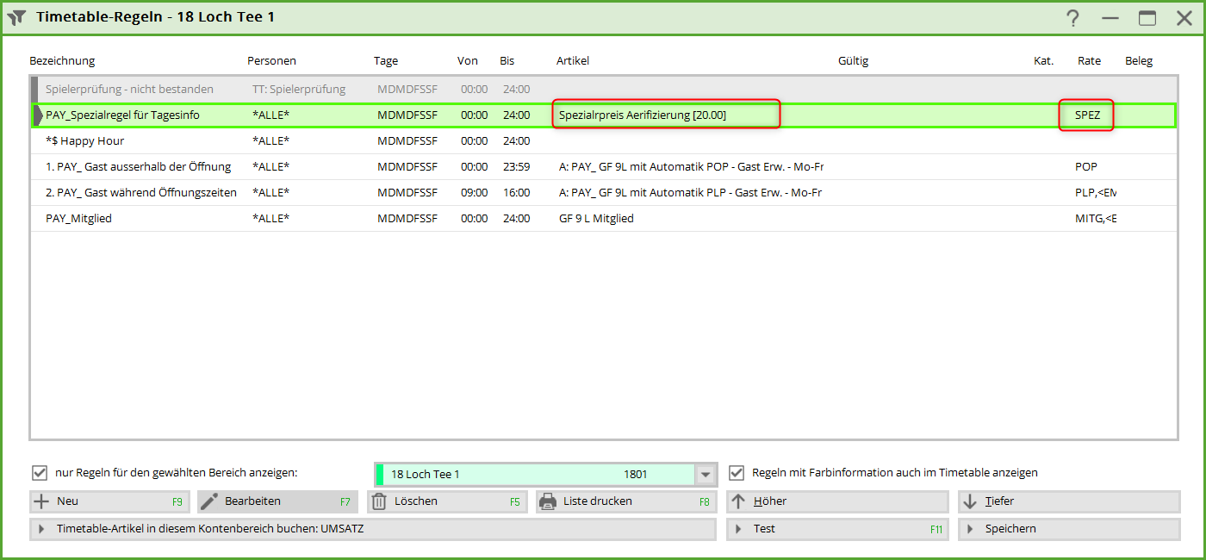The width and height of the screenshot is (1206, 560).
Task: Open help via the question mark icon
Action: pyautogui.click(x=1072, y=18)
